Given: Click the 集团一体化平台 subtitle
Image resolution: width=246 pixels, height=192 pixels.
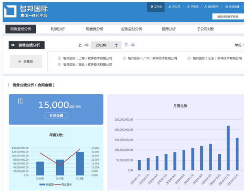Looking at the screenshot, I should pos(34,16).
